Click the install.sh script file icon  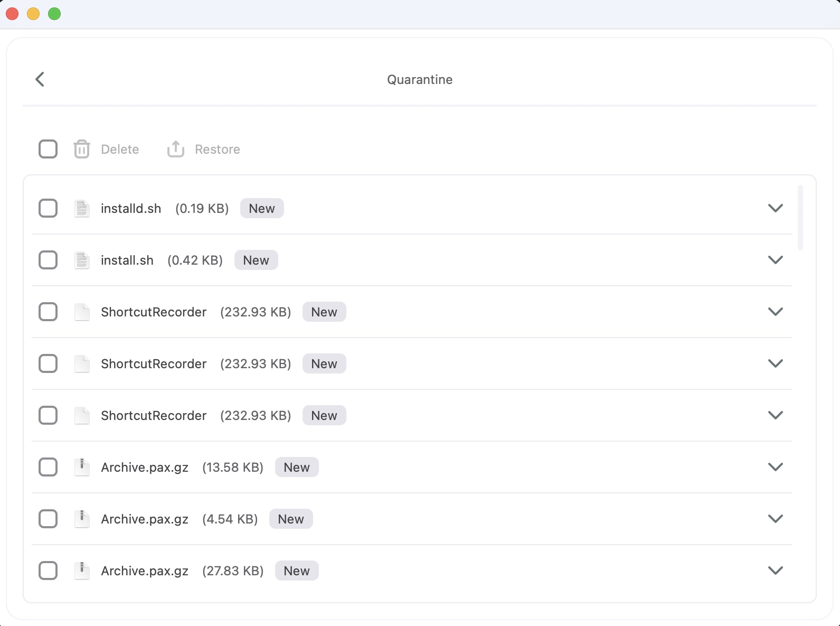(x=82, y=260)
